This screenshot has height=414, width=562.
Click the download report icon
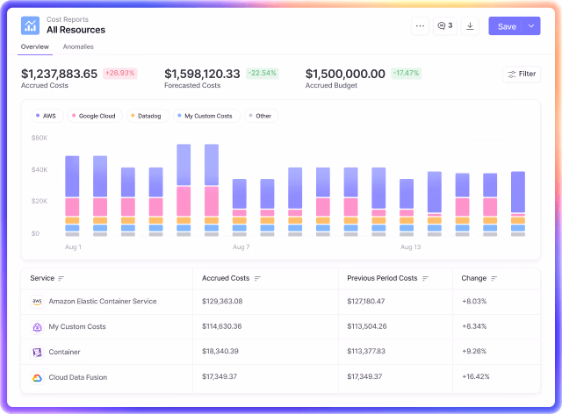coord(470,25)
